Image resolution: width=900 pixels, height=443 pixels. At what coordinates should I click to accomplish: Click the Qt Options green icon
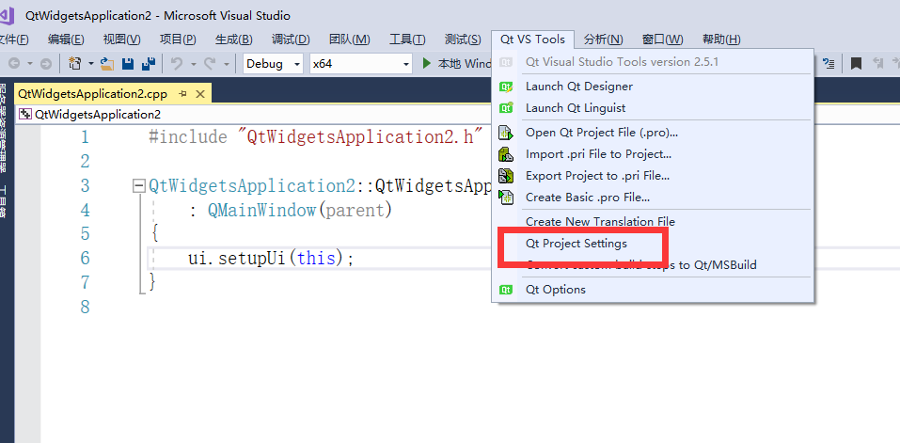coord(506,289)
